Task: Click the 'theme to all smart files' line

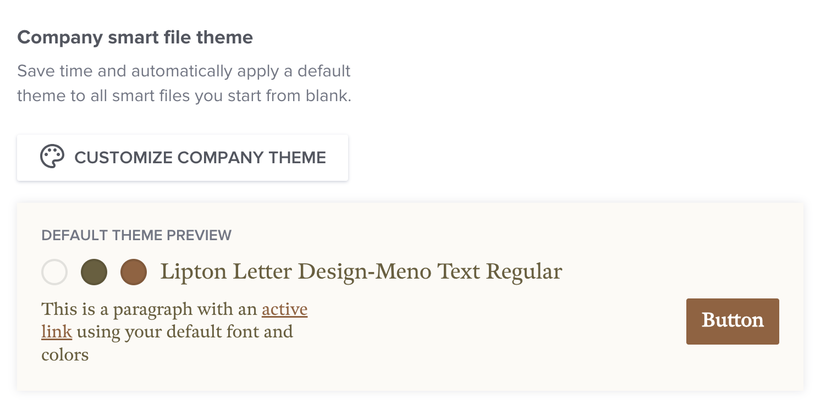Action: 184,96
